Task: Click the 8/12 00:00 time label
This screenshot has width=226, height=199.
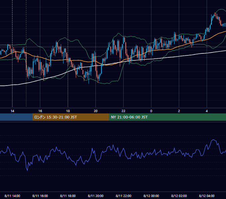Action: [x=151, y=196]
